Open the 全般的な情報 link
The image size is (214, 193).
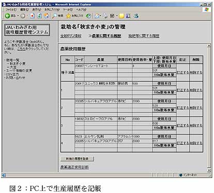point(71,36)
